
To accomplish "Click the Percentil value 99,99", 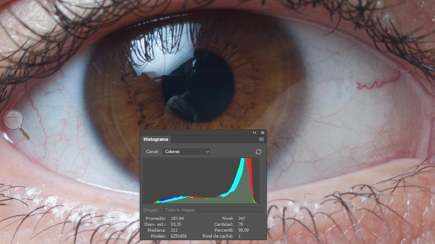I will click(243, 230).
